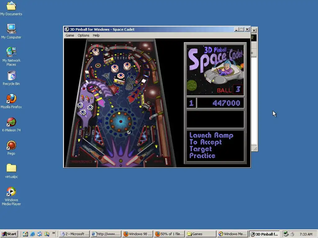Click Internet Explorer quick launch icon
The width and height of the screenshot is (318, 238).
(32, 234)
